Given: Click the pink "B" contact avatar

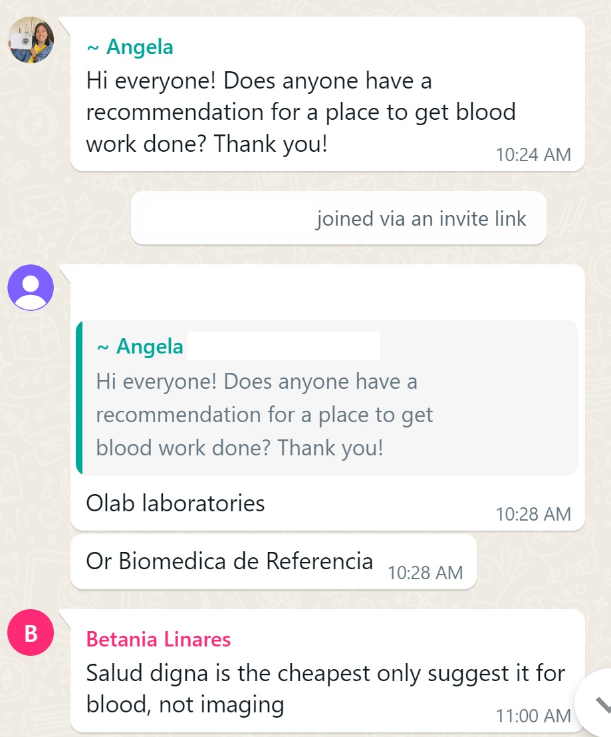Looking at the screenshot, I should pyautogui.click(x=31, y=633).
